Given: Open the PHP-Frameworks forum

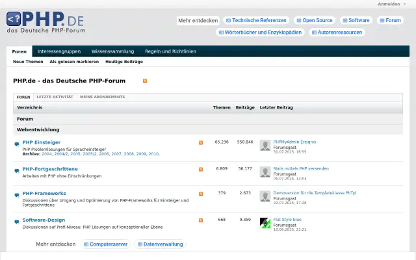Looking at the screenshot, I should click(x=44, y=194).
